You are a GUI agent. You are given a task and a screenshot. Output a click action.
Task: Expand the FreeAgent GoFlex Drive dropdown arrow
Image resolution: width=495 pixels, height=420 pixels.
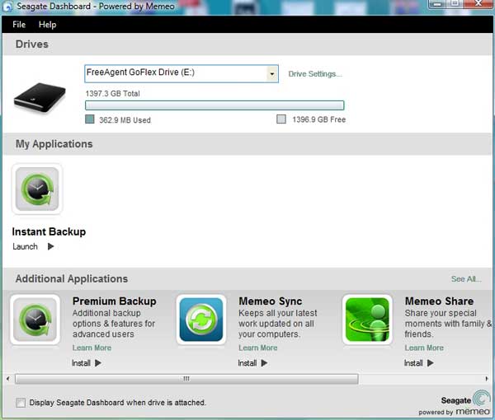[x=271, y=74]
